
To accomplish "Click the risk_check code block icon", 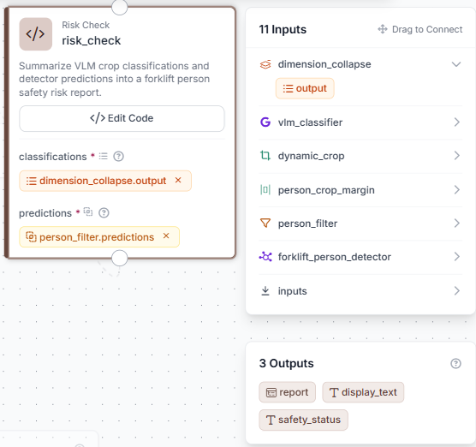I will click(35, 34).
